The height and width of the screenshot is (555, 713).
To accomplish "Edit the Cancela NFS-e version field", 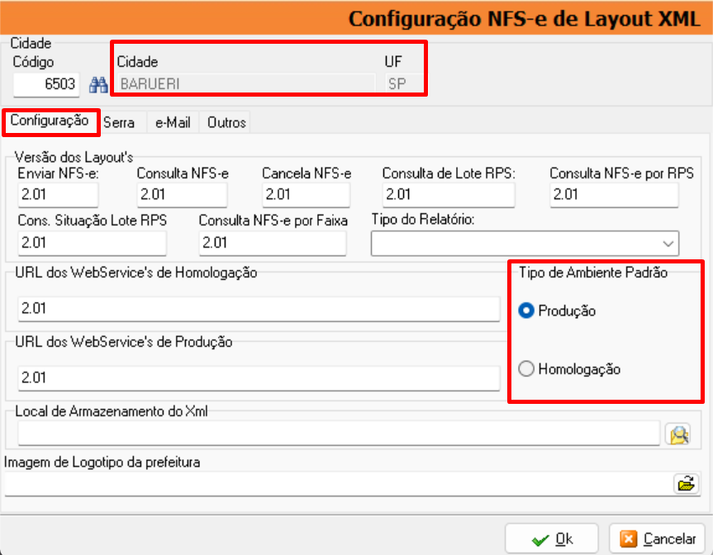I will coord(306,195).
